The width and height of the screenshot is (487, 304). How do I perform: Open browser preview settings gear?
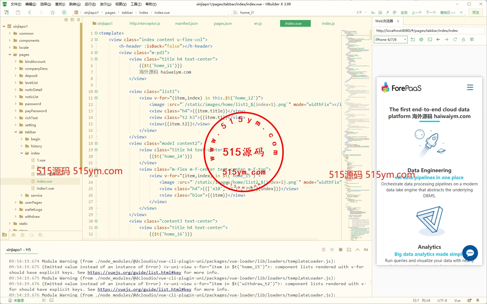pos(421,39)
